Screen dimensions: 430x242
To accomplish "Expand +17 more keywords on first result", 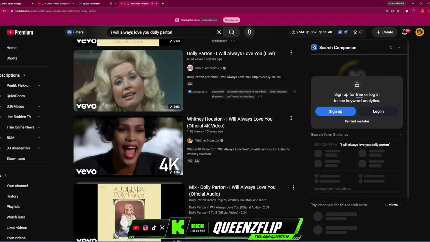I will pos(232,41).
